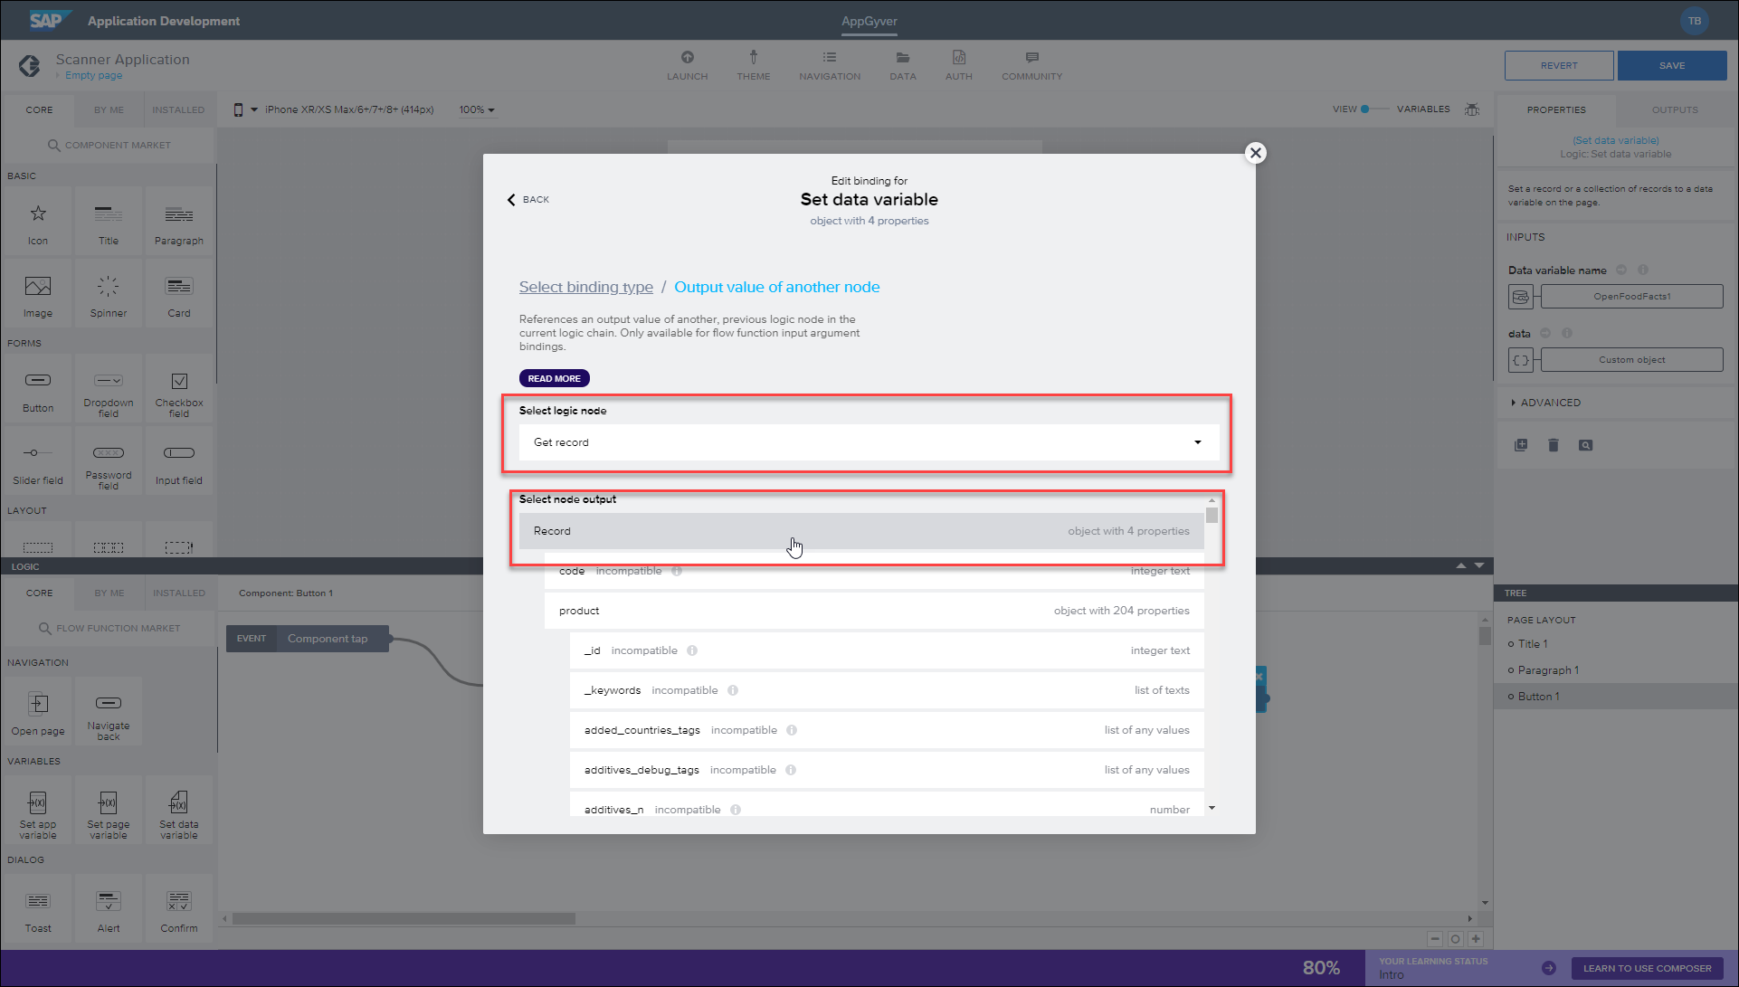This screenshot has width=1739, height=987.
Task: Open the Theme settings
Action: click(x=753, y=66)
